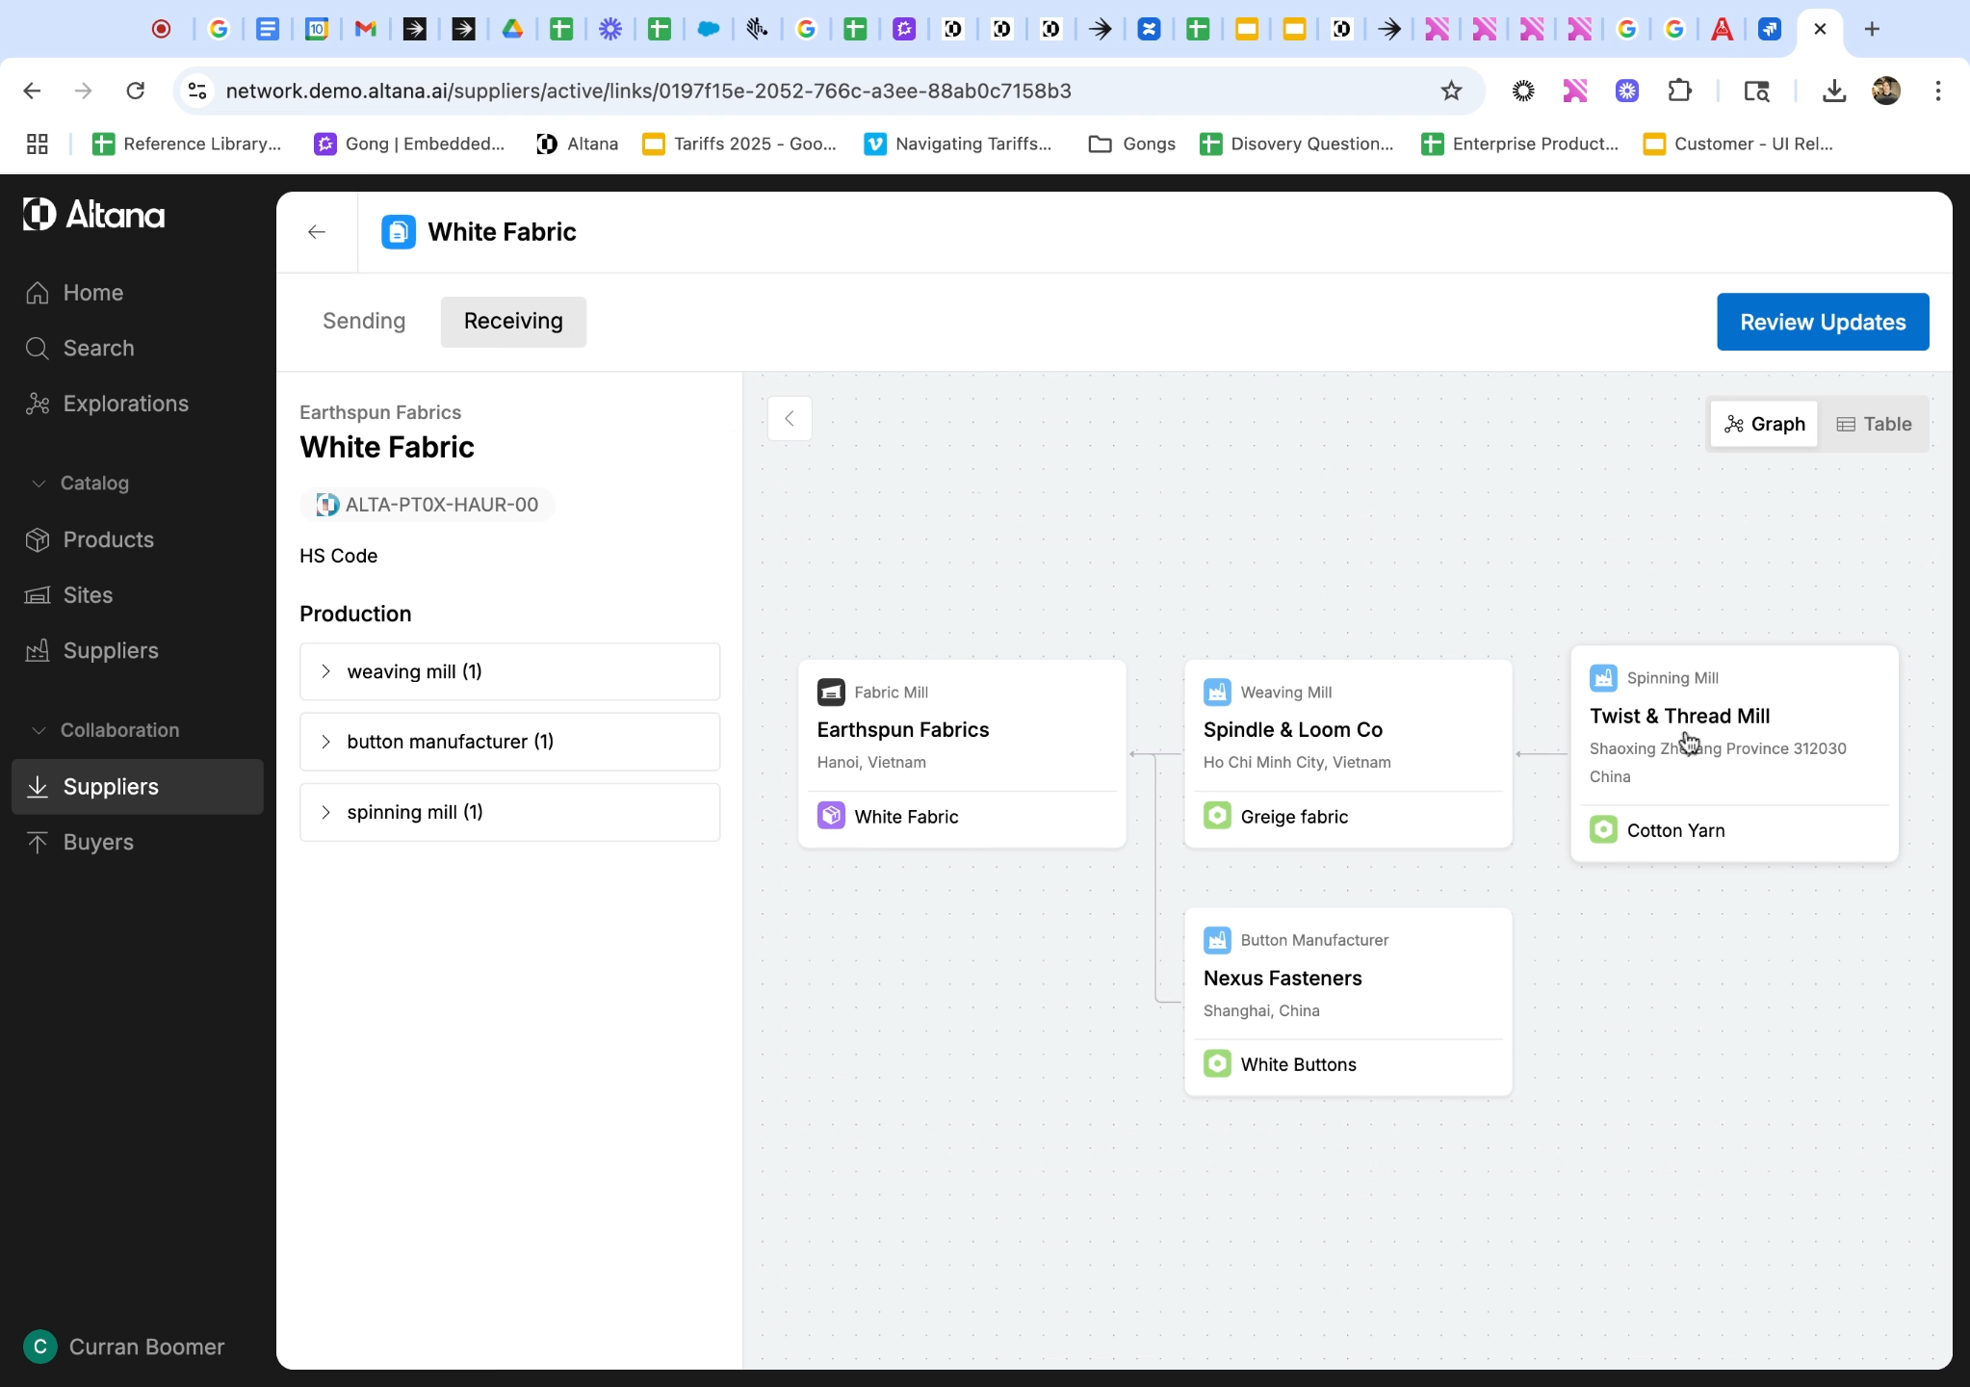
Task: Collapse the Catalog sidebar section
Action: pos(39,484)
